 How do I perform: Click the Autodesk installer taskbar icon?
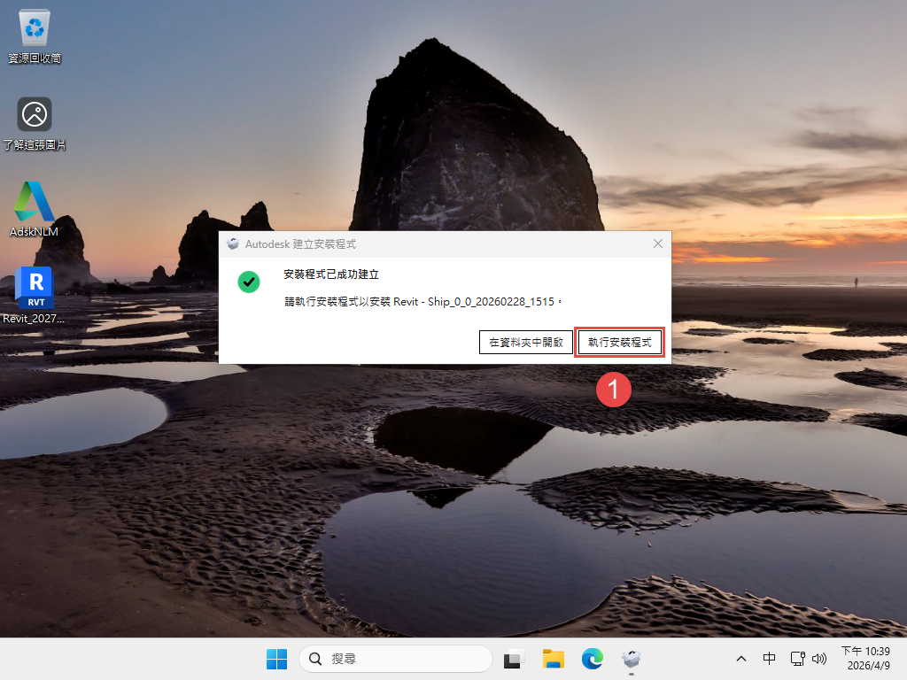point(631,659)
